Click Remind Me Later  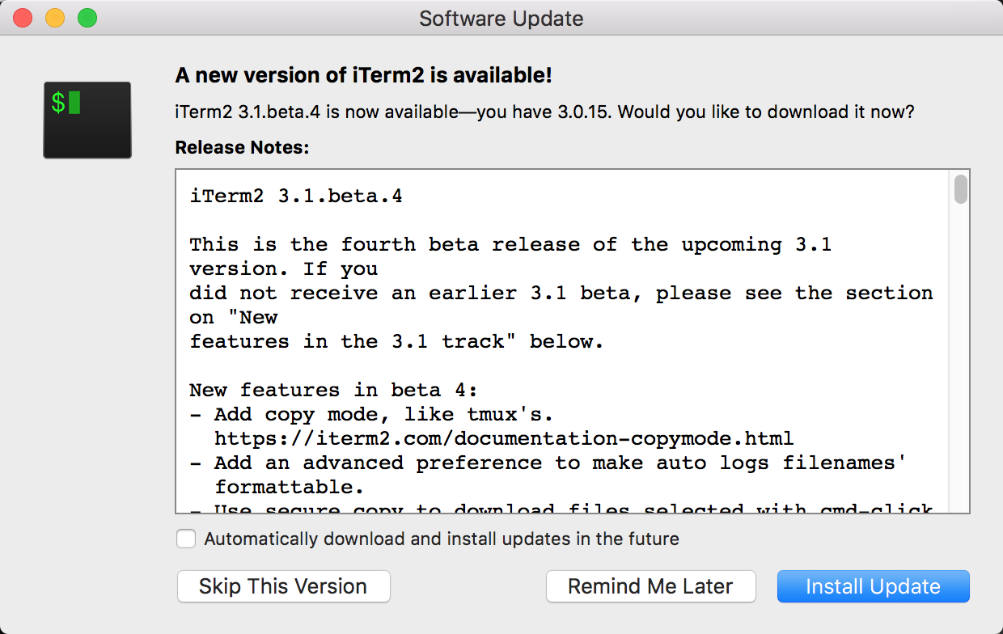(x=650, y=586)
